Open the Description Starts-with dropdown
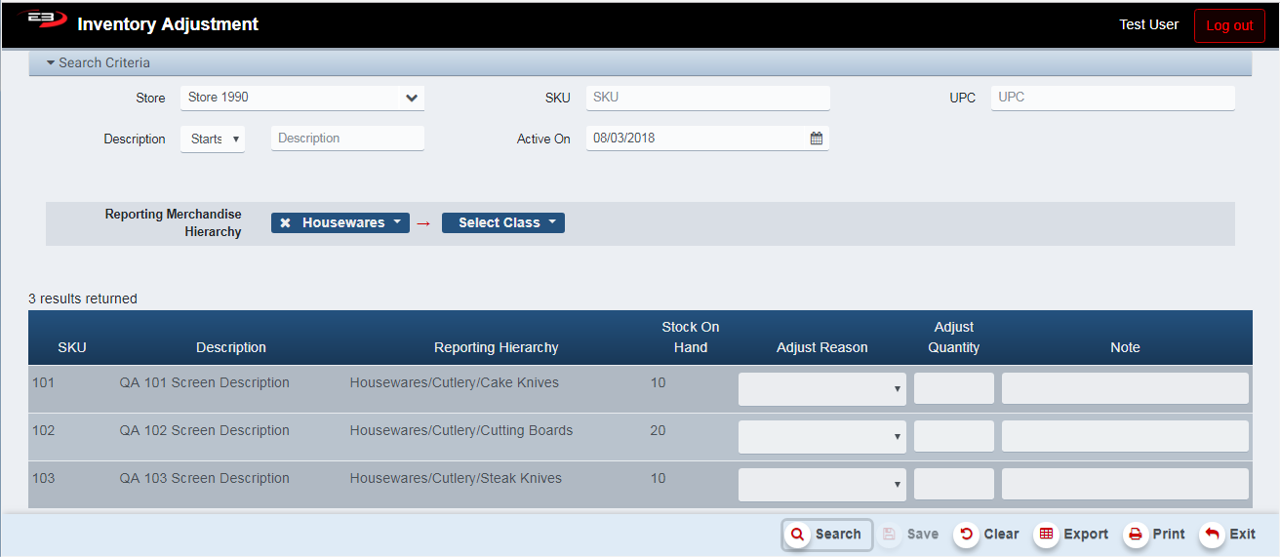The height and width of the screenshot is (557, 1280). (213, 139)
